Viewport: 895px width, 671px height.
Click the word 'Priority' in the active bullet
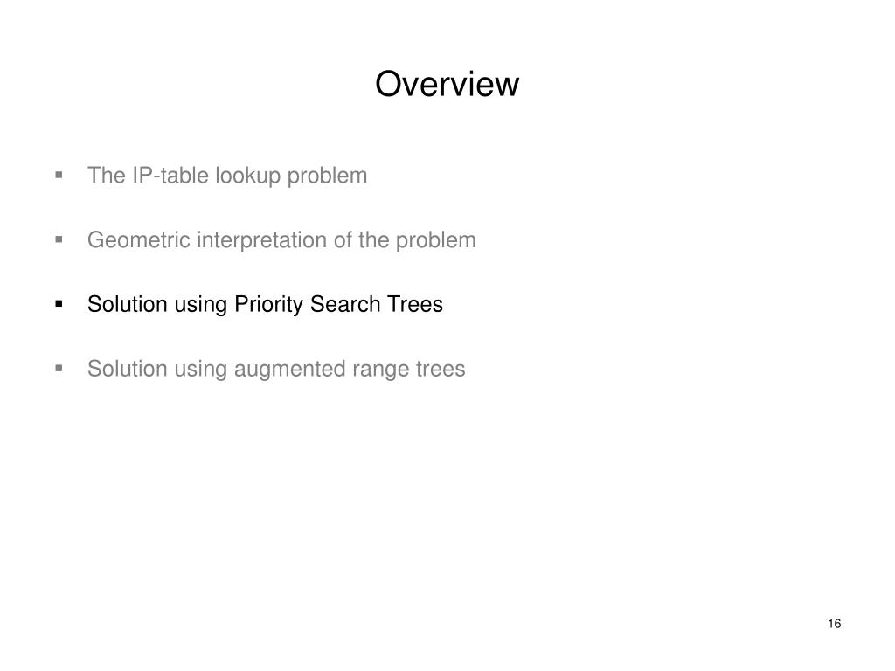tap(269, 305)
